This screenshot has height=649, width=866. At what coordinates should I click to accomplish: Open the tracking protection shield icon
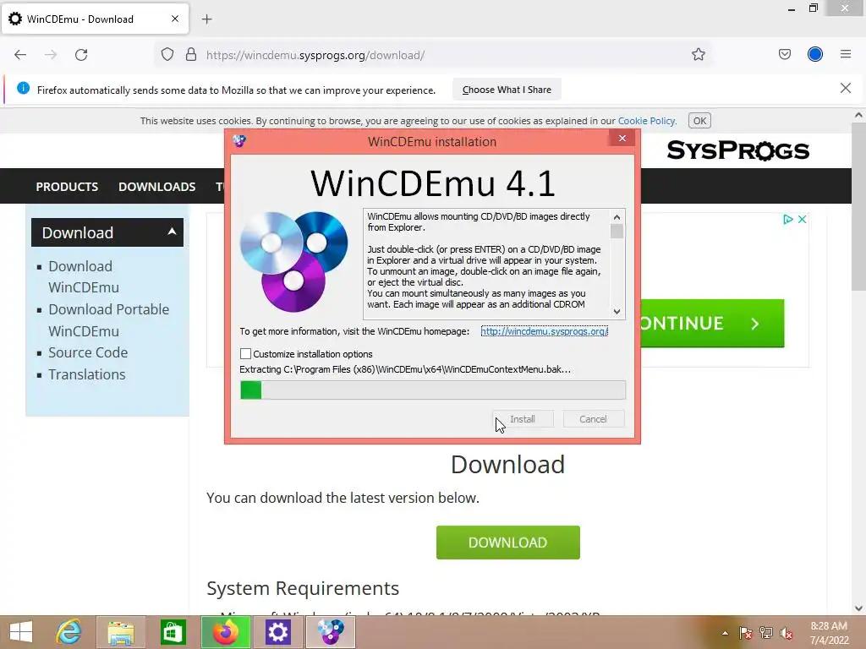click(x=167, y=55)
